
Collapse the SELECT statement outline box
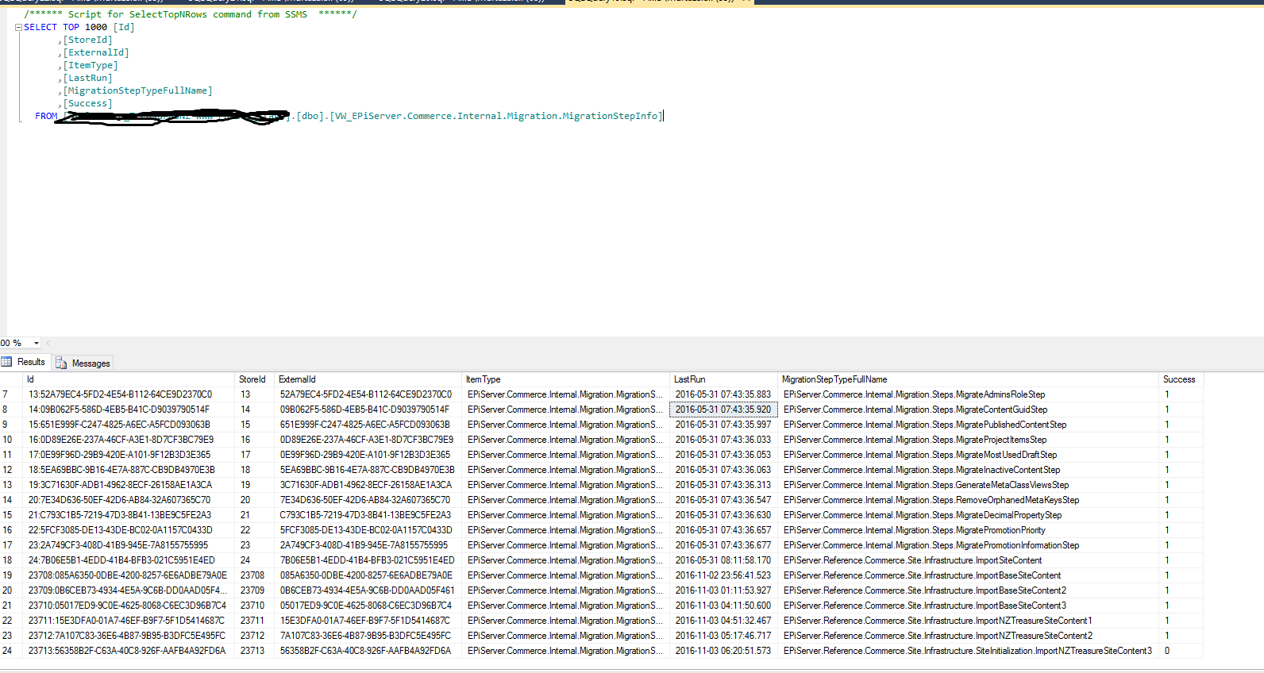point(18,27)
